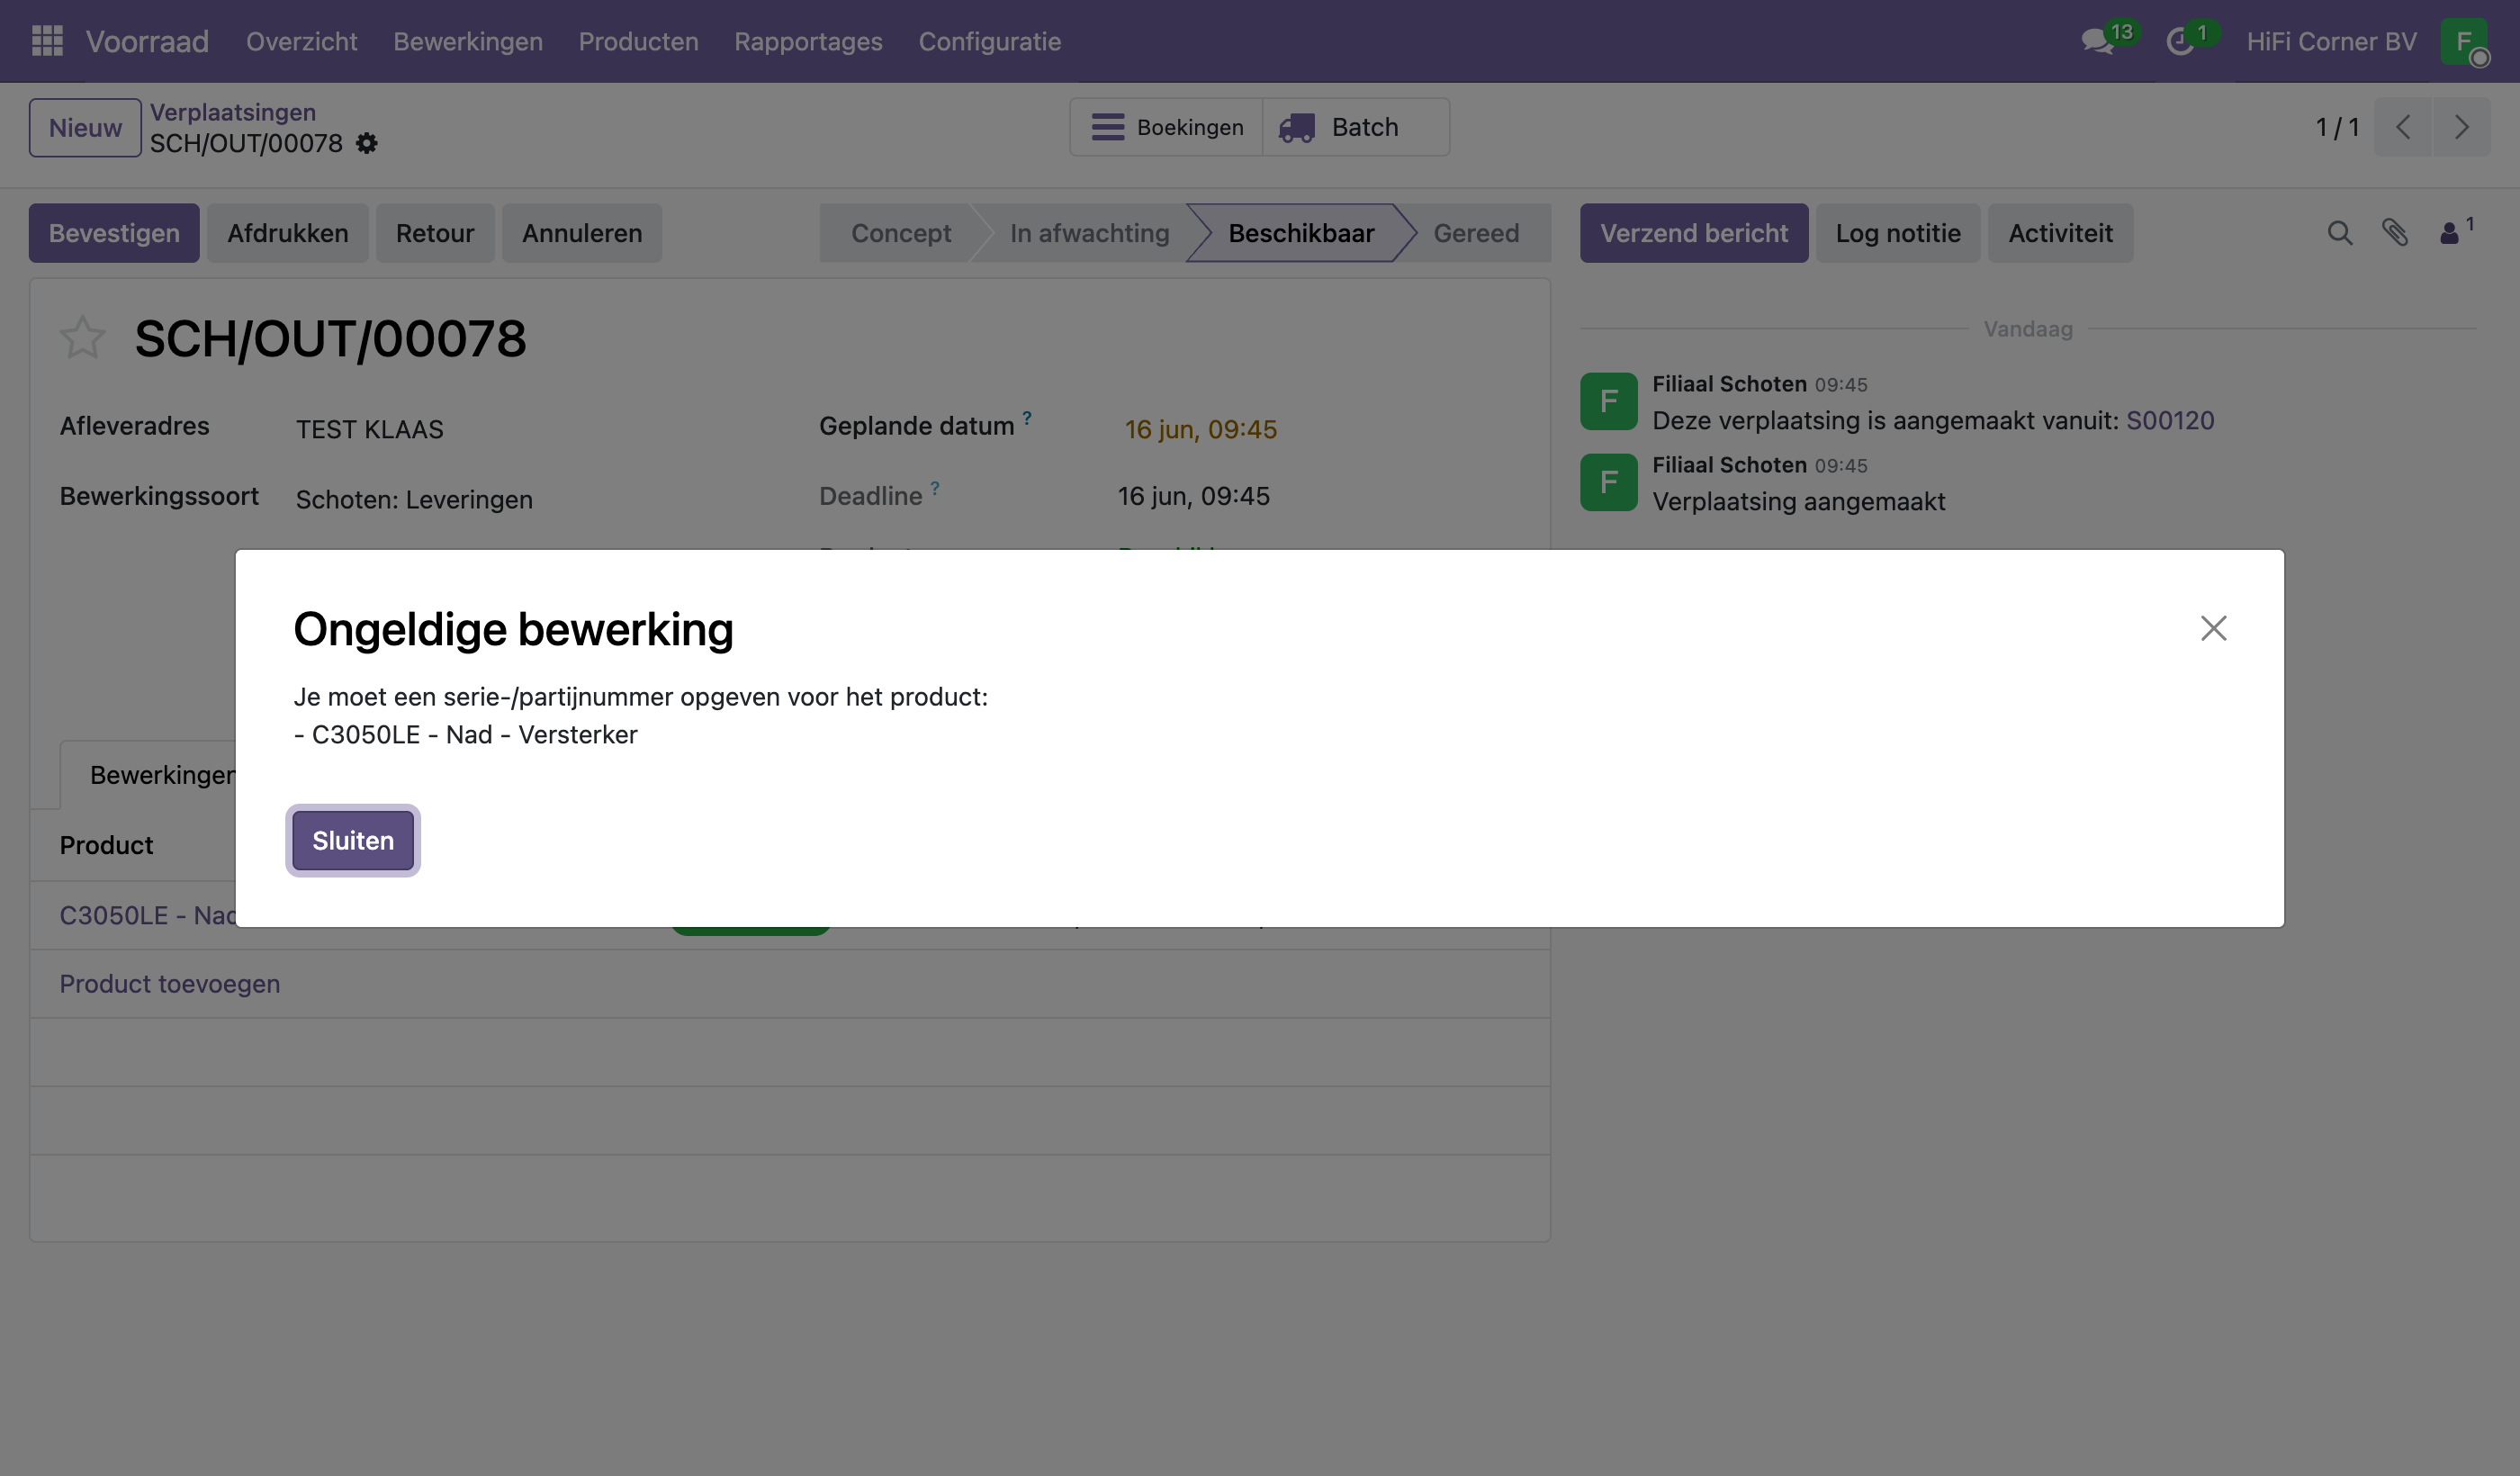The image size is (2520, 1476).
Task: Click the Log notitie button
Action: pos(1898,233)
